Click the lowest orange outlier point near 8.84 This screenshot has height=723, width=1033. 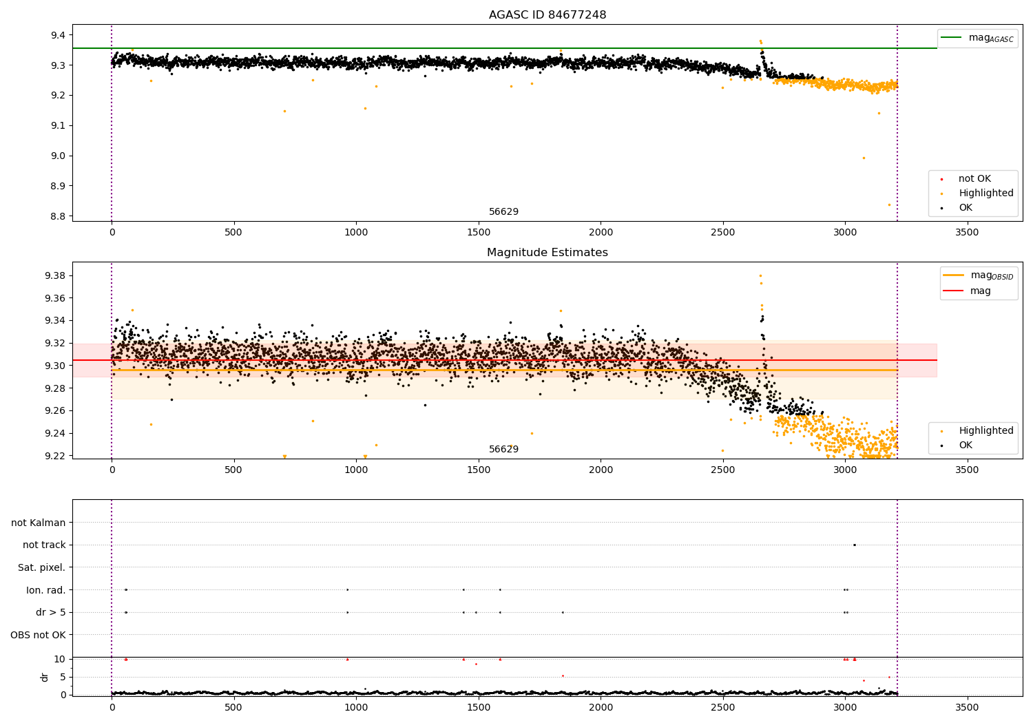[889, 205]
